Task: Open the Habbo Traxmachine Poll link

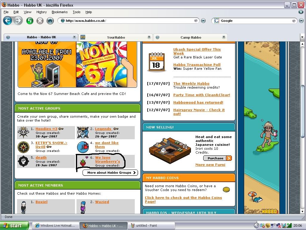Action: click(x=197, y=65)
